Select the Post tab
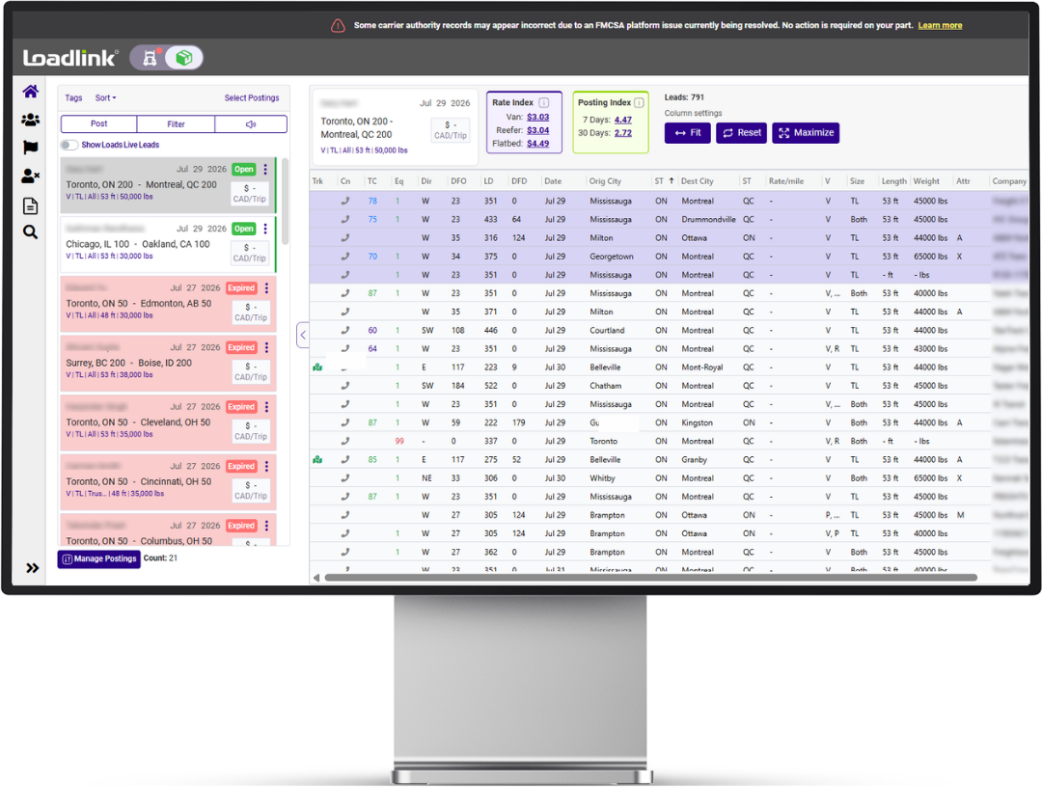Screen dimensions: 1042x788 point(99,123)
